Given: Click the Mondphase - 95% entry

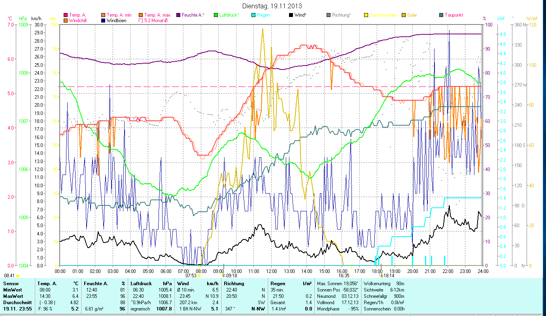Looking at the screenshot, I should click(x=338, y=309).
